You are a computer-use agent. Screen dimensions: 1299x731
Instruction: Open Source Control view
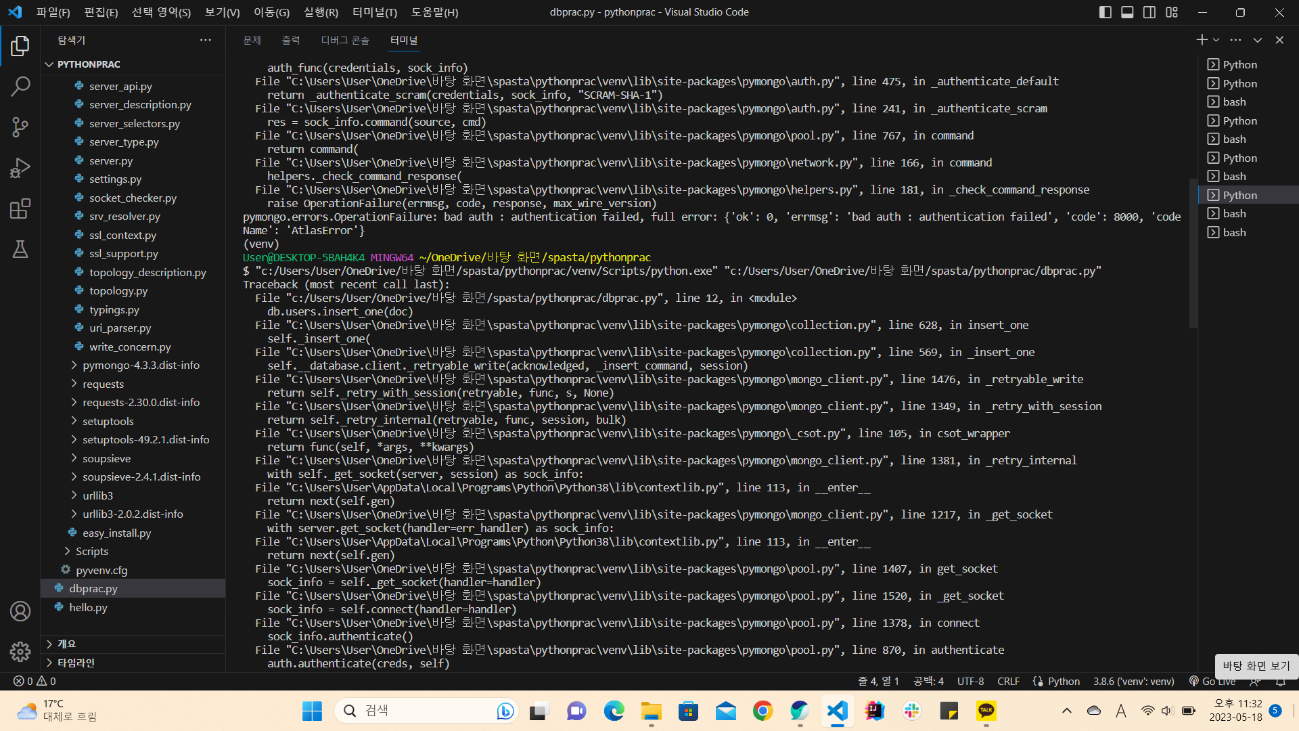(20, 127)
